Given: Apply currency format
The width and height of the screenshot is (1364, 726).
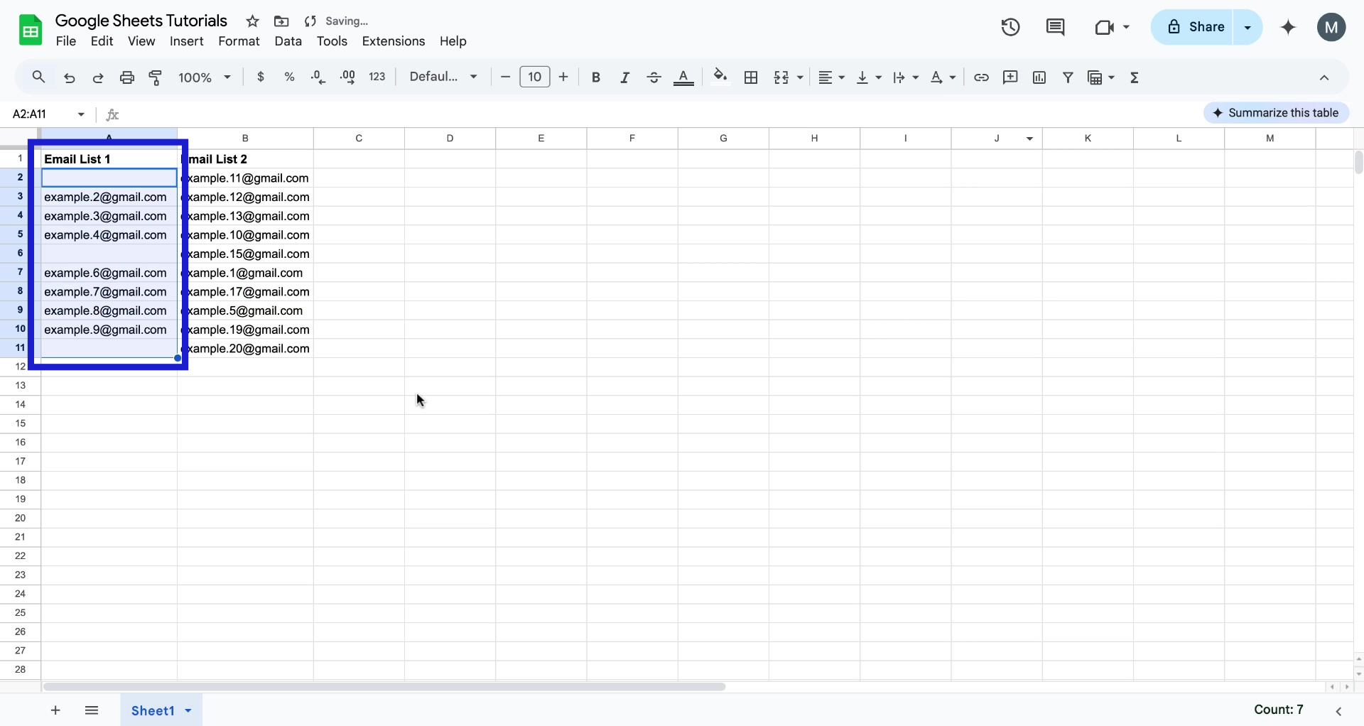Looking at the screenshot, I should pos(261,77).
